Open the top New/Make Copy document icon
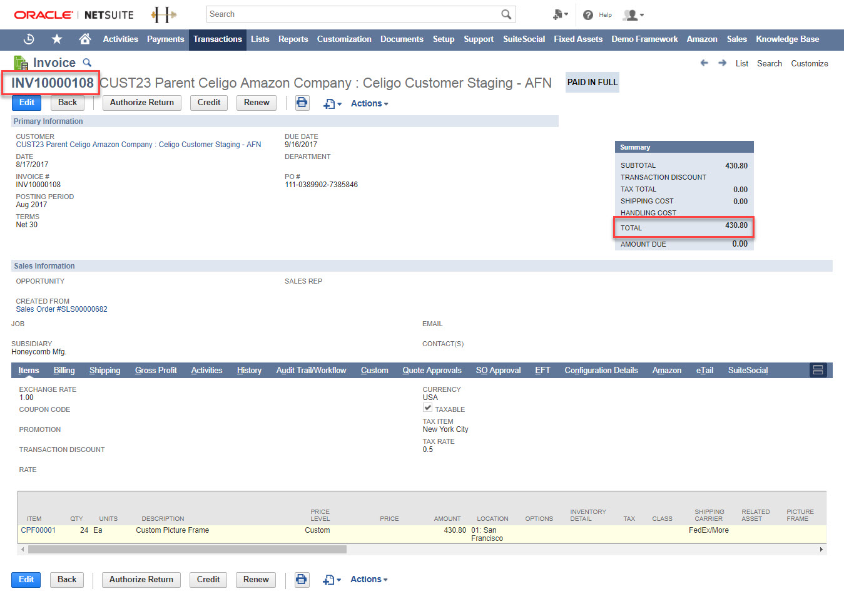 [332, 104]
